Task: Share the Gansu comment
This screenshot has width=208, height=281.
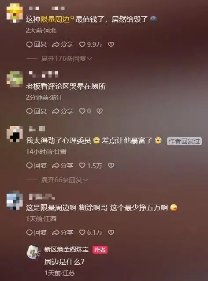Action: tap(63, 165)
